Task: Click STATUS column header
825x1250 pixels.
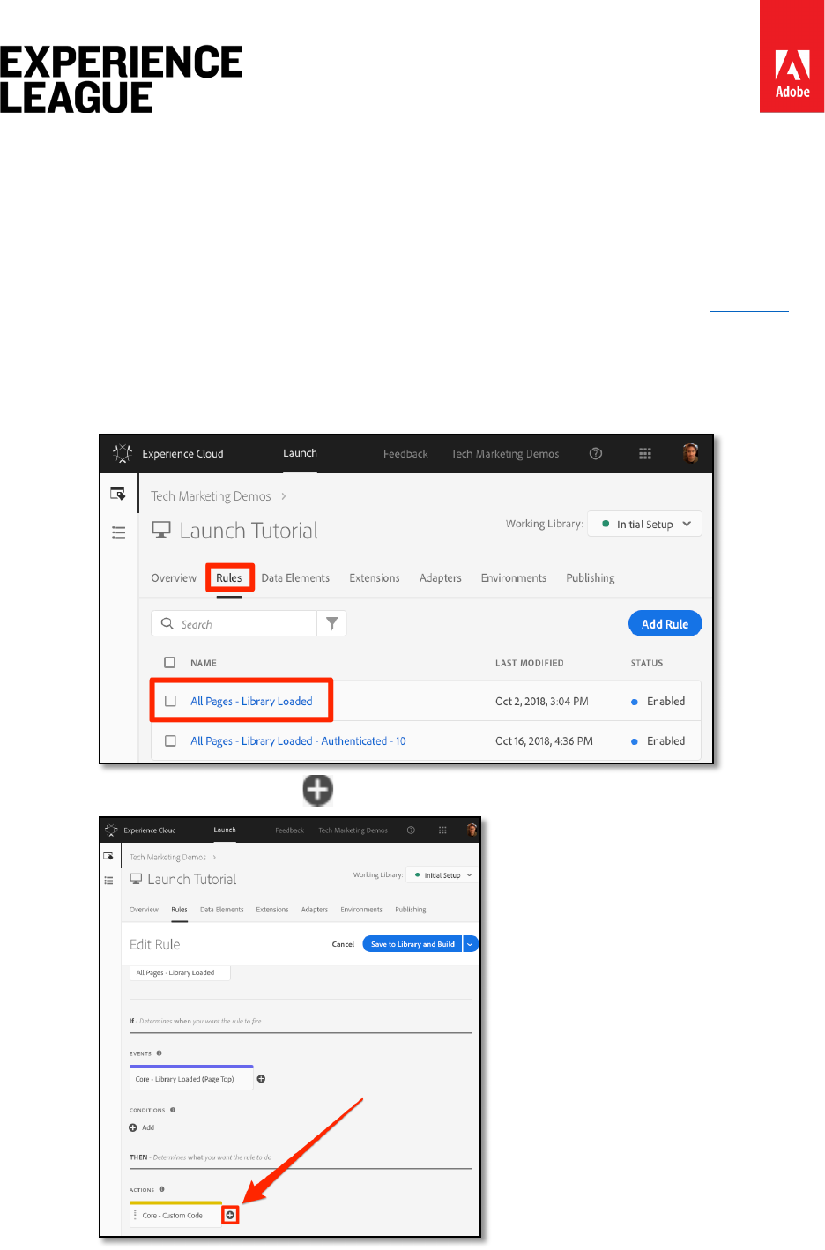Action: pyautogui.click(x=647, y=662)
